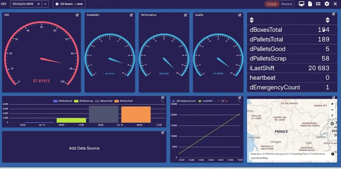The image size is (341, 169).
Task: Select the dEmergencyCount table row
Action: click(292, 87)
